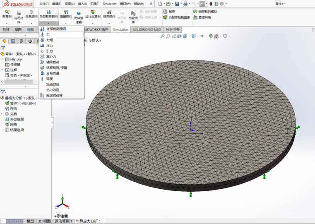Open the 结果顾问 (Results Advisor) tool
This screenshot has height=224, width=315.
point(109,14)
